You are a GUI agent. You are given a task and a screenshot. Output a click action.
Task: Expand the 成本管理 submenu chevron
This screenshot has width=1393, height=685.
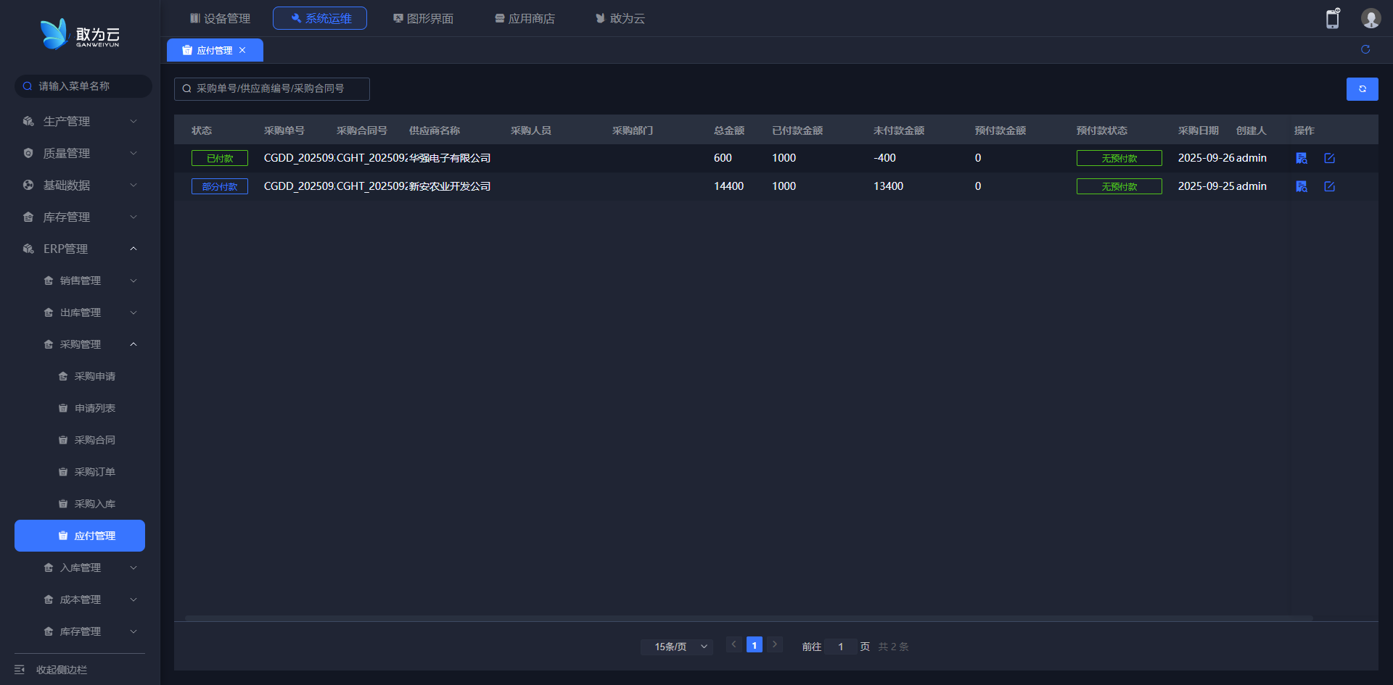click(x=133, y=599)
